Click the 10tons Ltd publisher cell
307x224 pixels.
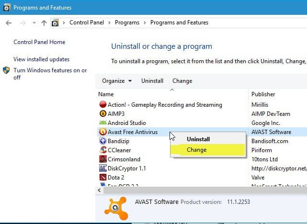264,159
